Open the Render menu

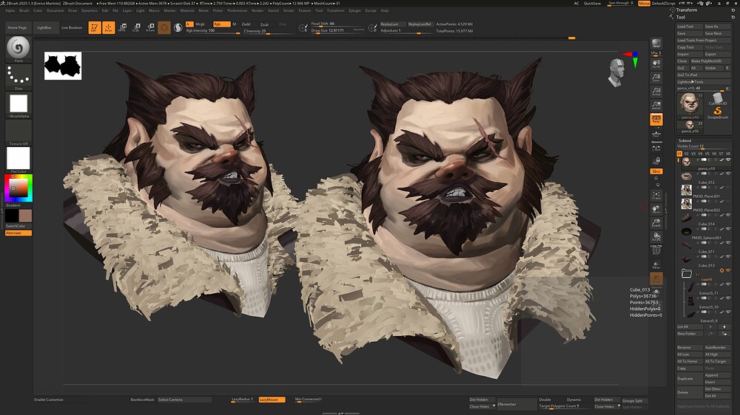click(x=258, y=10)
